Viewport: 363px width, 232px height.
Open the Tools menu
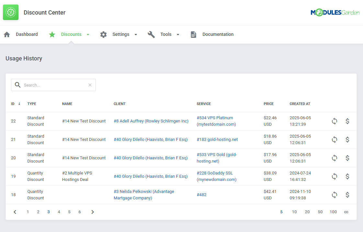point(166,34)
